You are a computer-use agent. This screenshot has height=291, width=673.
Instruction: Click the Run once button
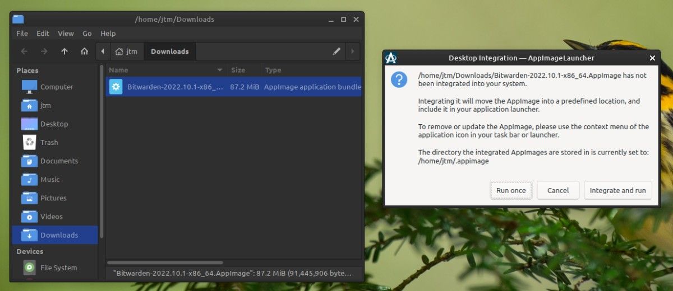pos(511,190)
